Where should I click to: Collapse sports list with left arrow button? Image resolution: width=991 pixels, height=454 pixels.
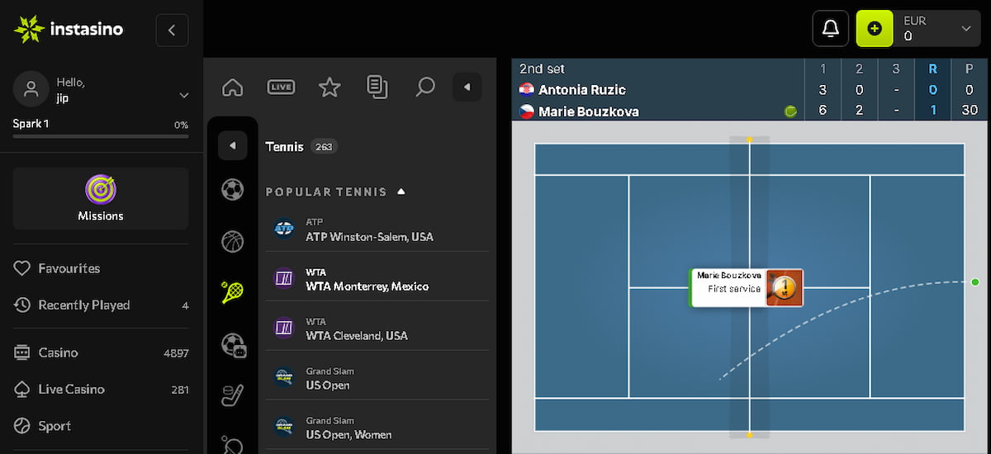point(233,145)
